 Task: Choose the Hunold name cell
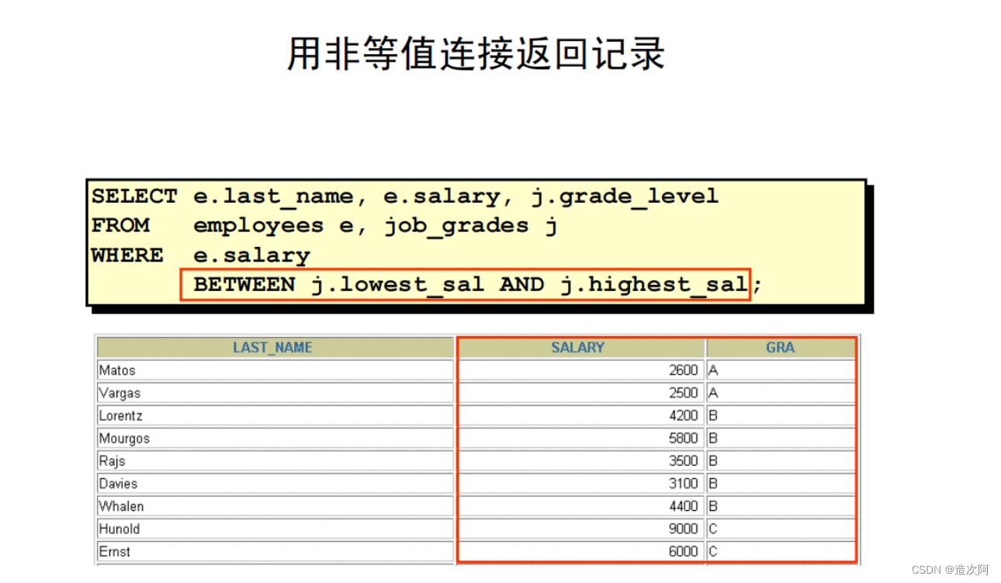(275, 529)
